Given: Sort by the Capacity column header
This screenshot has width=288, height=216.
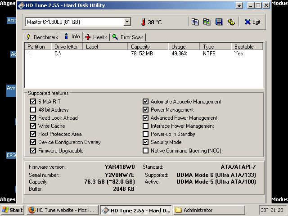Looking at the screenshot, I should click(148, 46).
